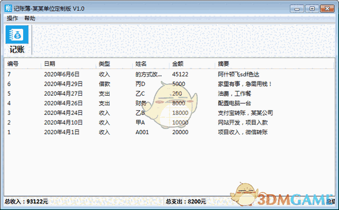Click name cell 丙D
This screenshot has width=339, height=210.
pos(140,84)
